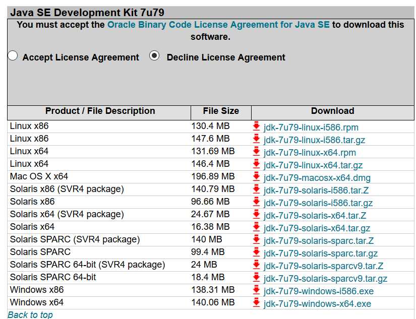This screenshot has height=319, width=416.
Task: Click the '96.66 MB' file size
Action: (210, 202)
